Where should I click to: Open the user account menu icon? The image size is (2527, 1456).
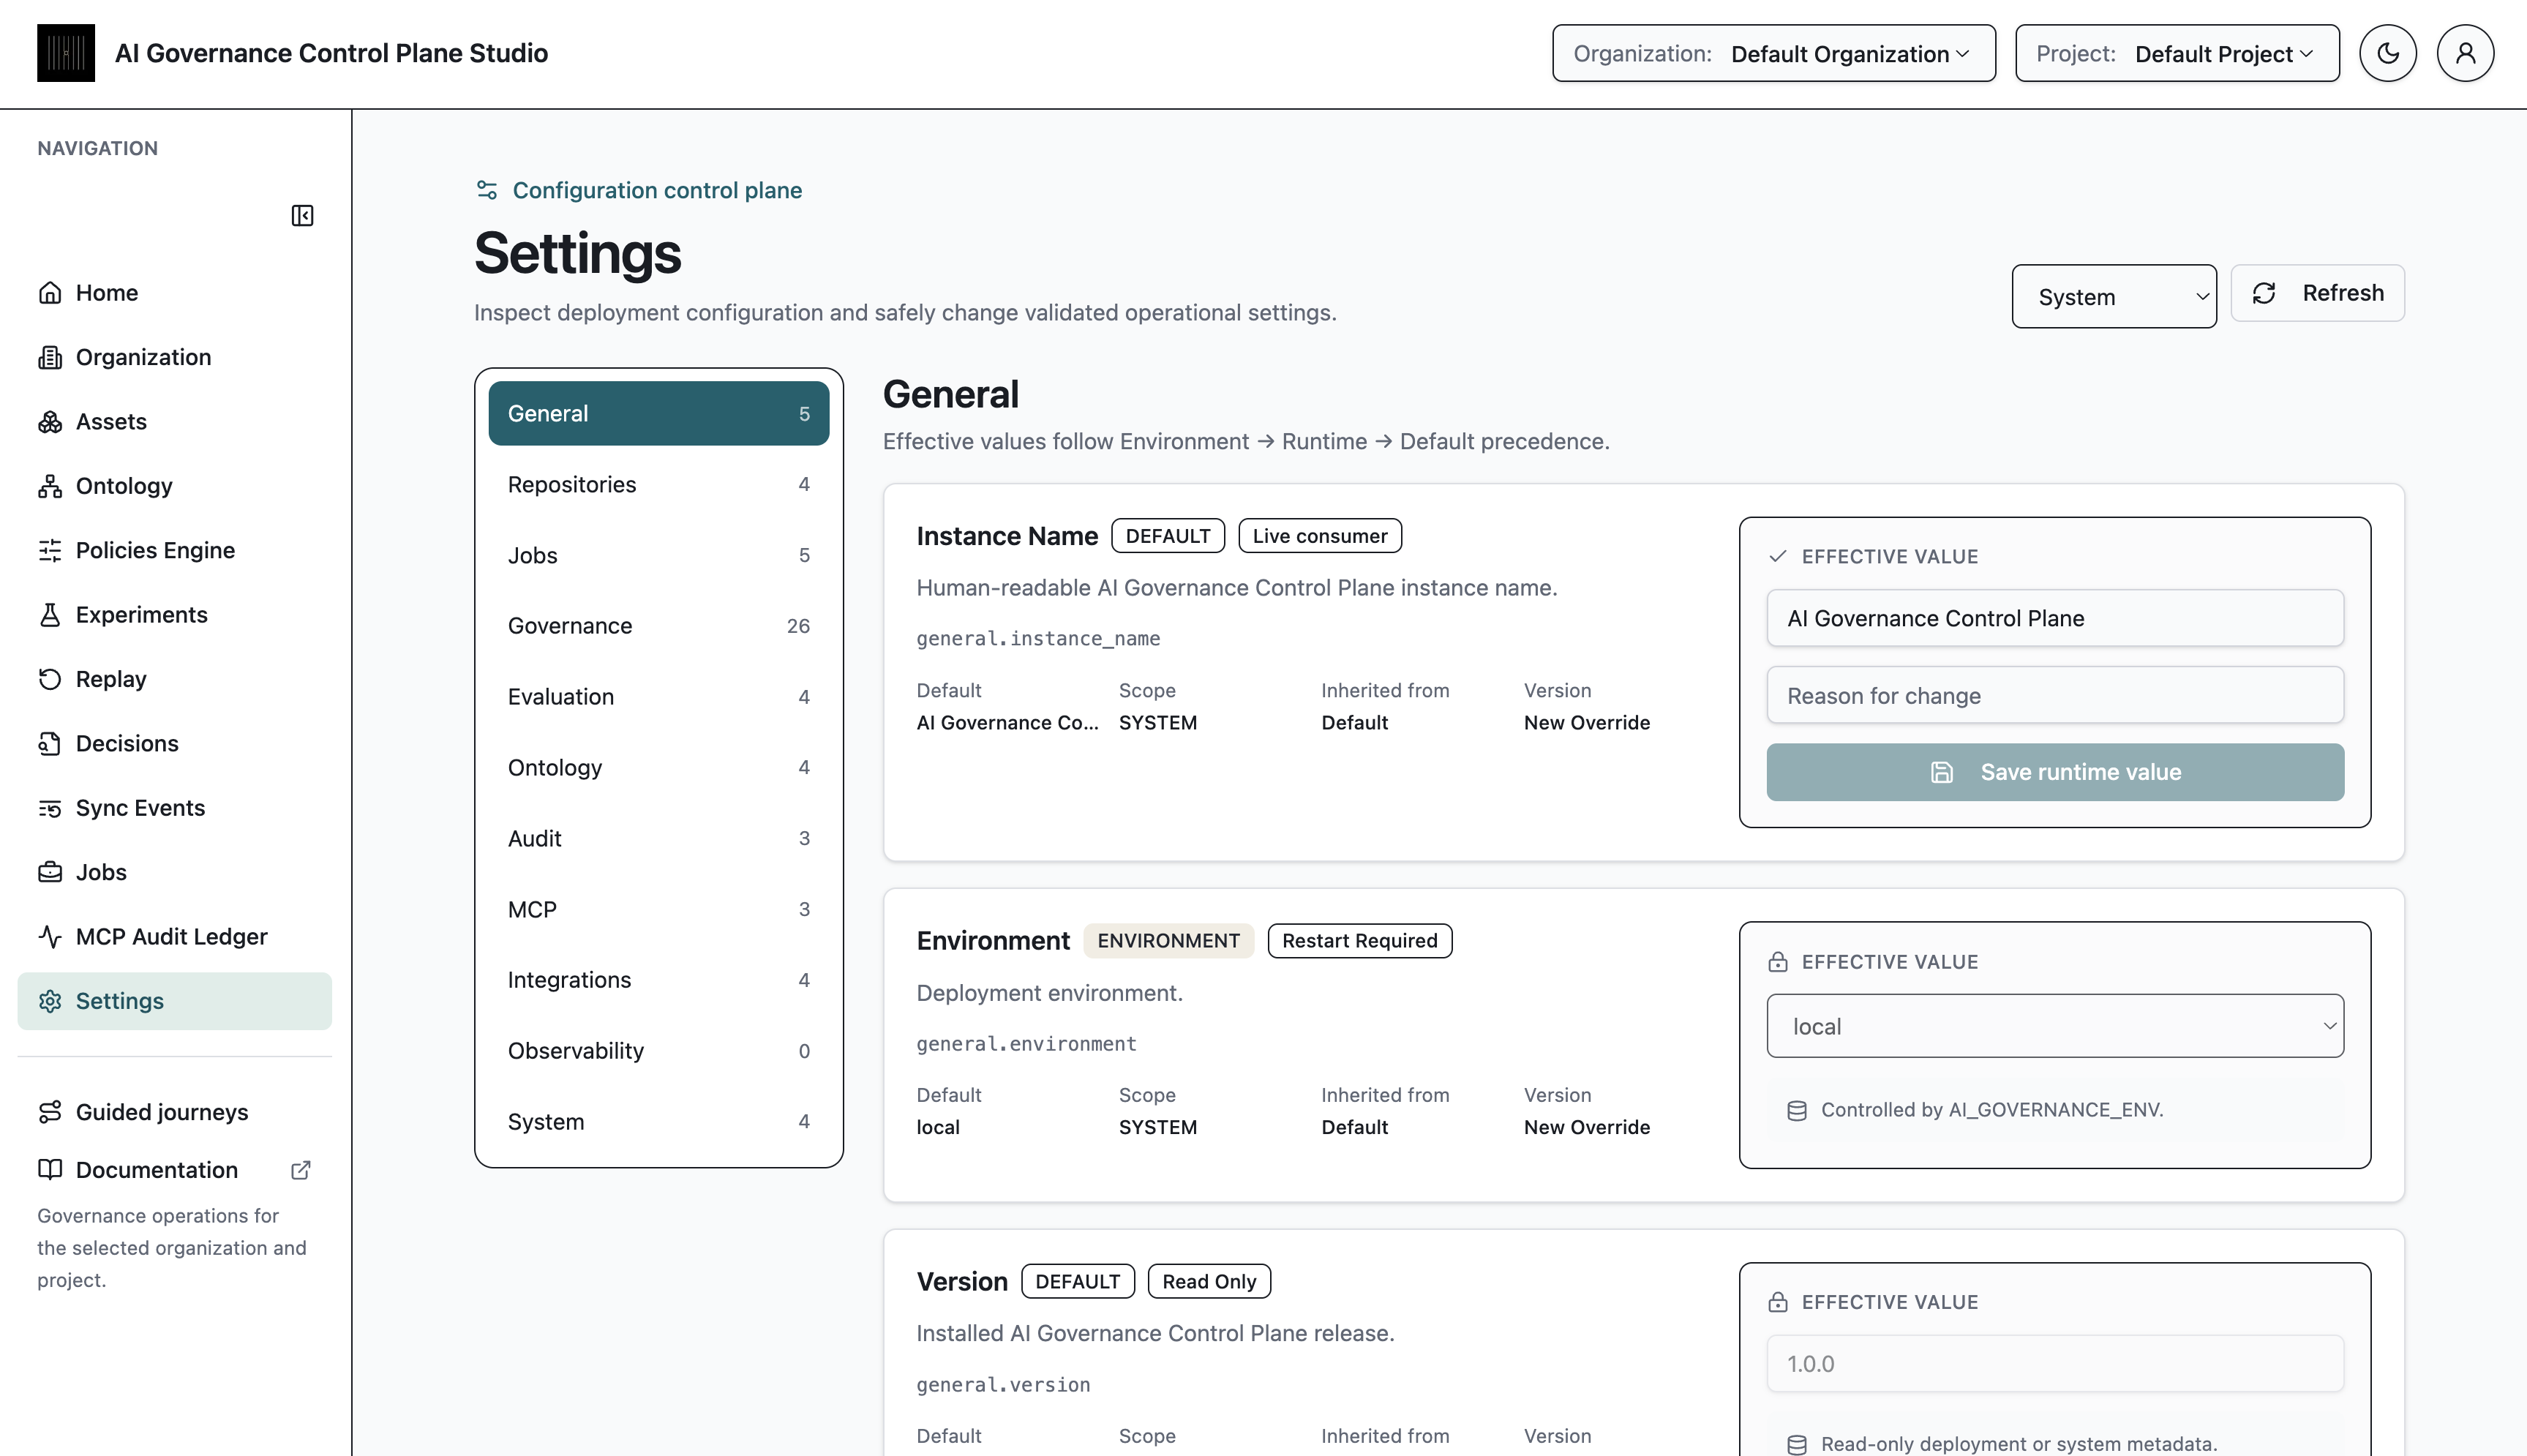pos(2465,53)
